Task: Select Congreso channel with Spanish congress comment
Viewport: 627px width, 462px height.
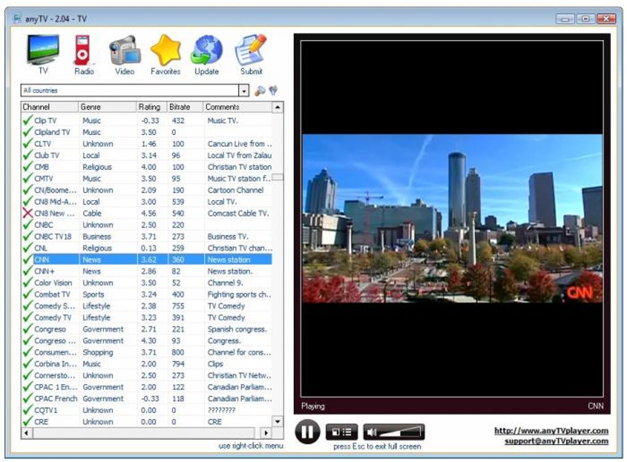Action: pos(147,329)
